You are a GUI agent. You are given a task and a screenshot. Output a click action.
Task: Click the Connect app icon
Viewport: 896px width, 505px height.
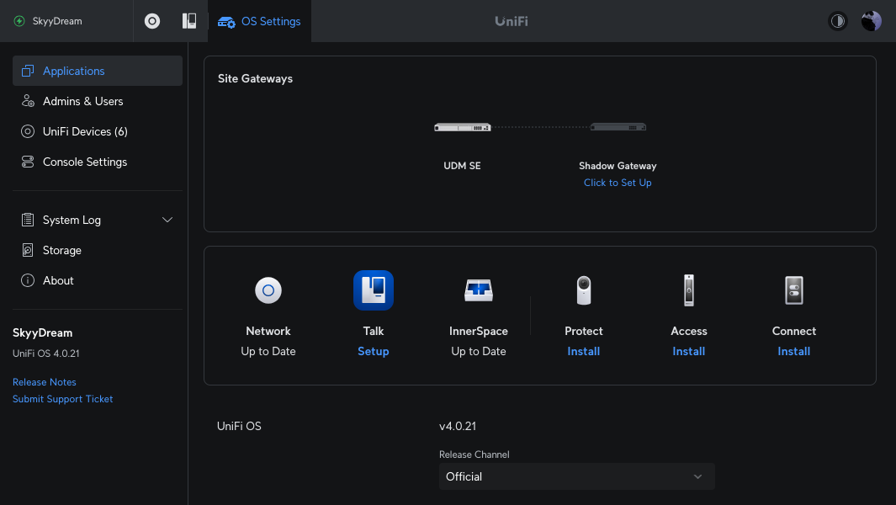pyautogui.click(x=794, y=291)
